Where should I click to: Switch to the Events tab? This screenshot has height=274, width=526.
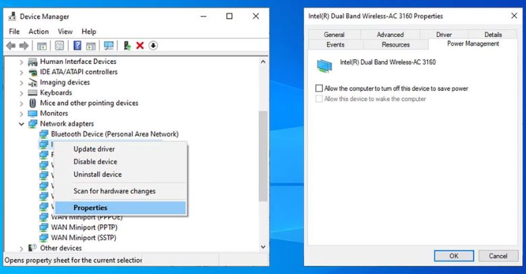[x=335, y=44]
